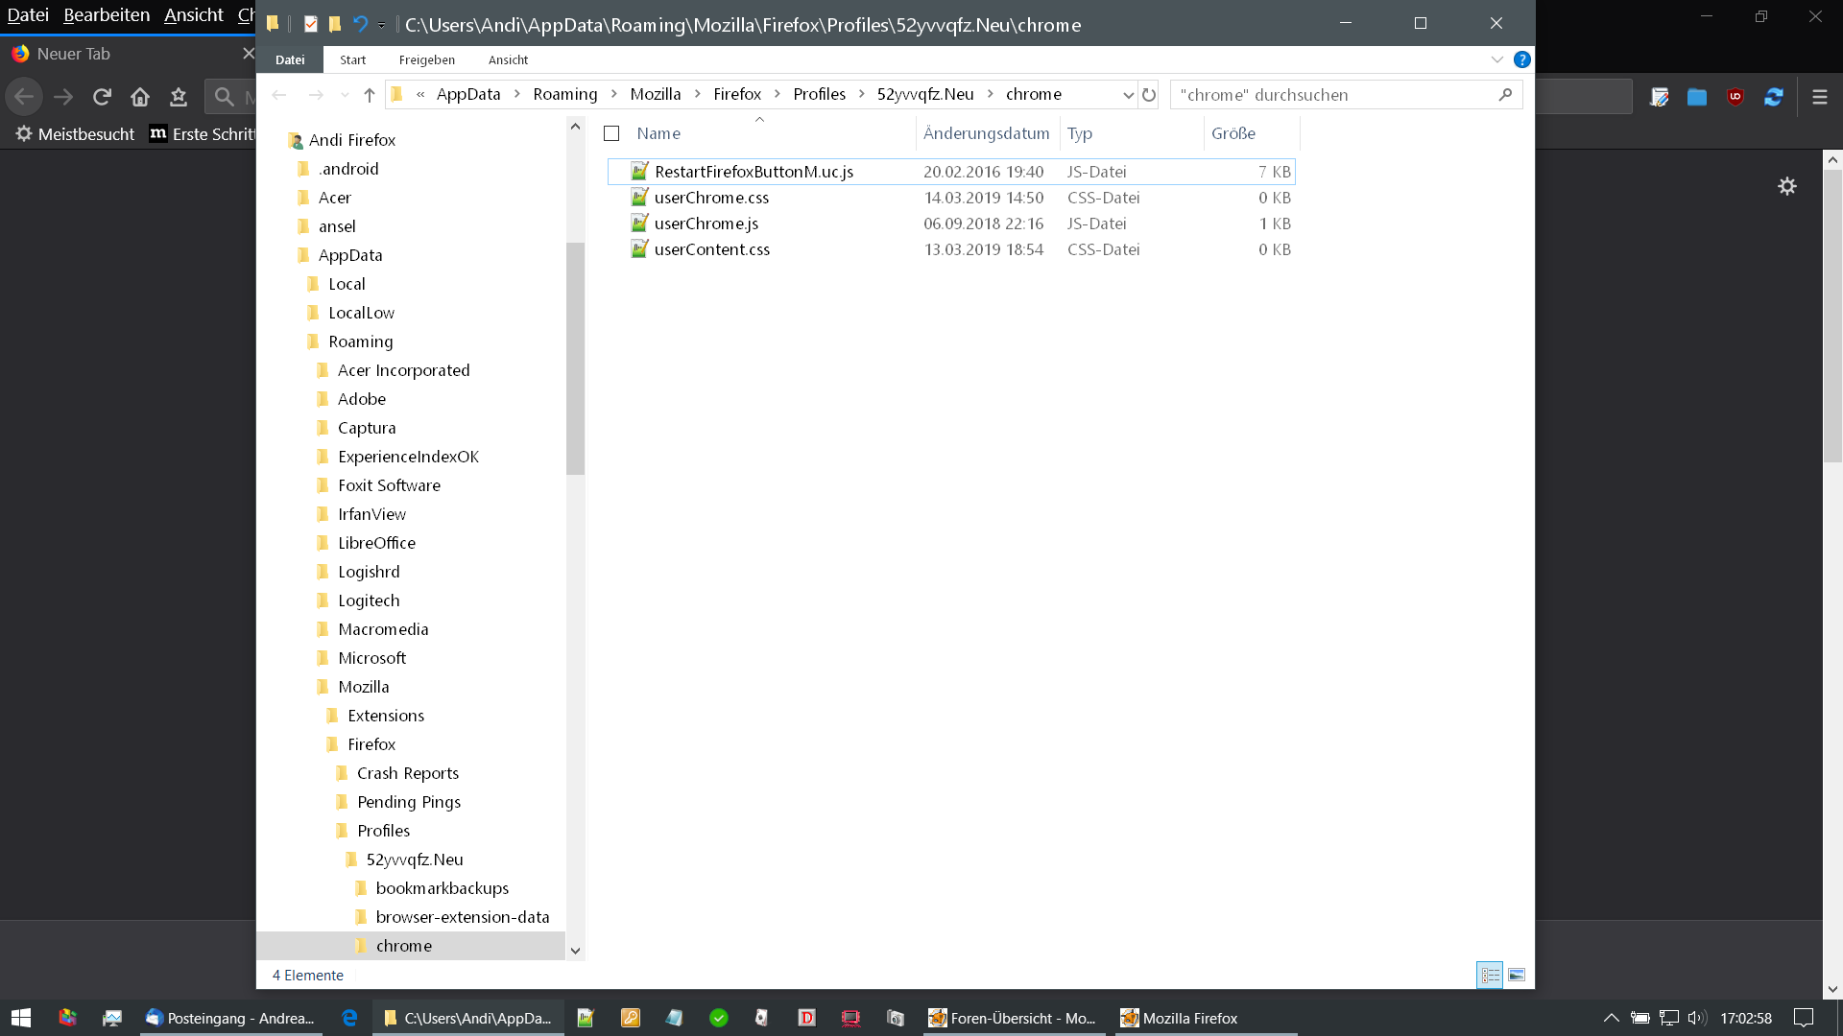This screenshot has height=1036, width=1843.
Task: Switch to large thumbnails view icon
Action: 1517,976
